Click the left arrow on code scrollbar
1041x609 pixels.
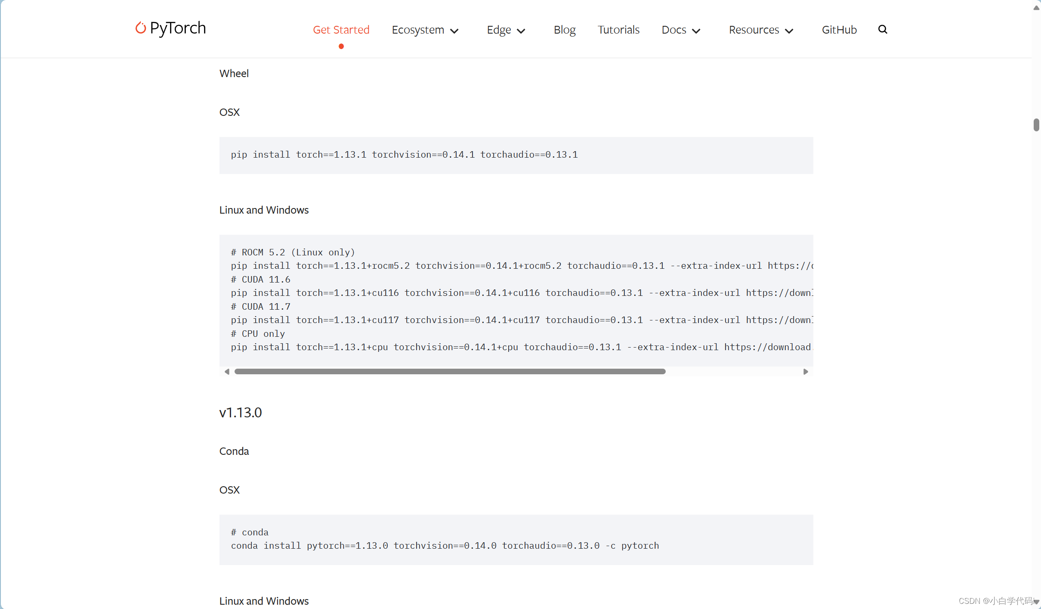click(227, 371)
